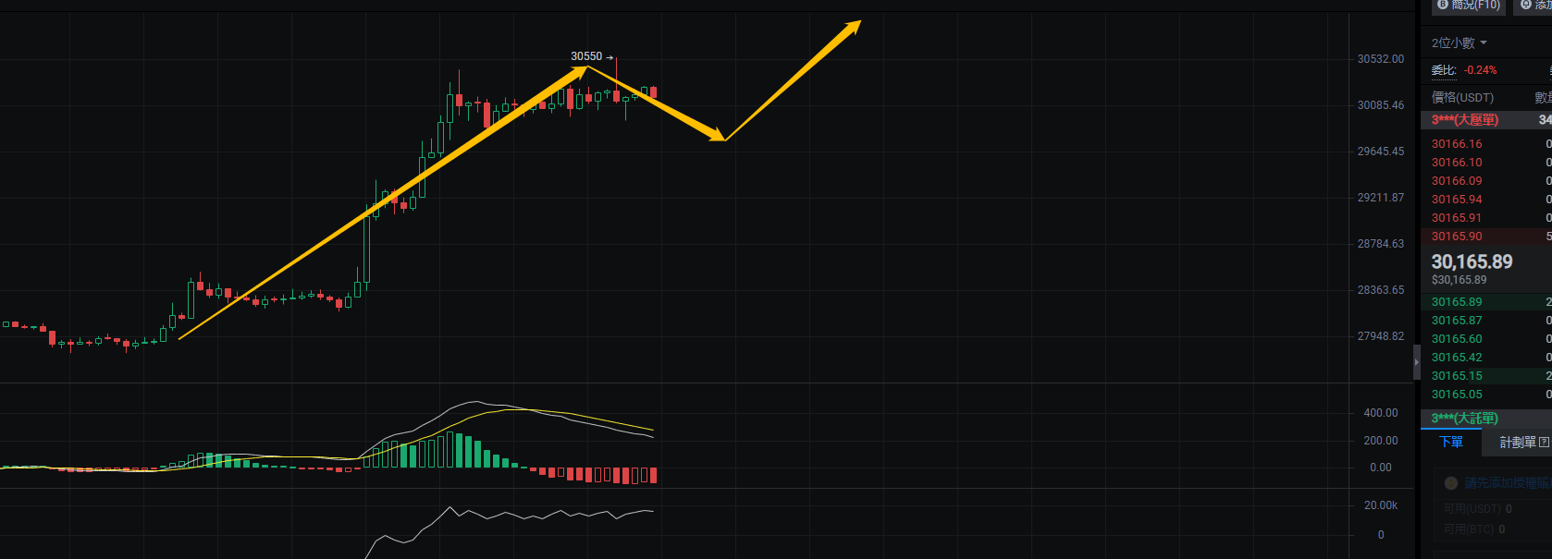Open the 簡況(F10) overview button
Image resolution: width=1552 pixels, height=559 pixels.
coord(1469,6)
